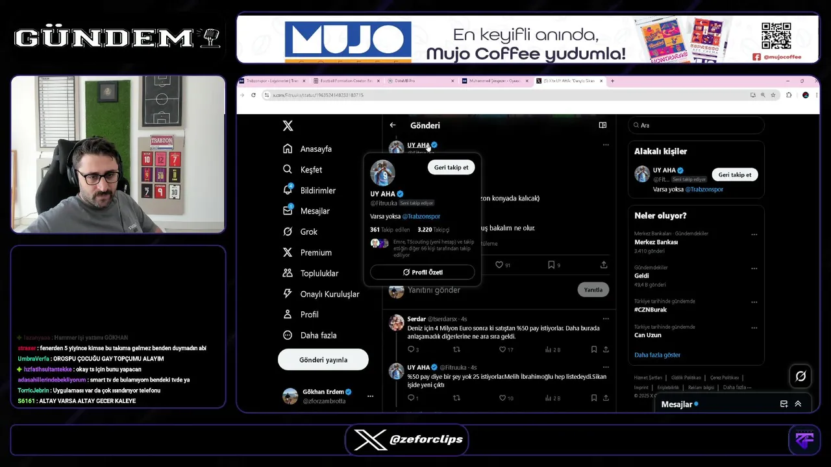Viewport: 831px width, 467px height.
Task: Open Merkez Bankası trend
Action: click(656, 242)
